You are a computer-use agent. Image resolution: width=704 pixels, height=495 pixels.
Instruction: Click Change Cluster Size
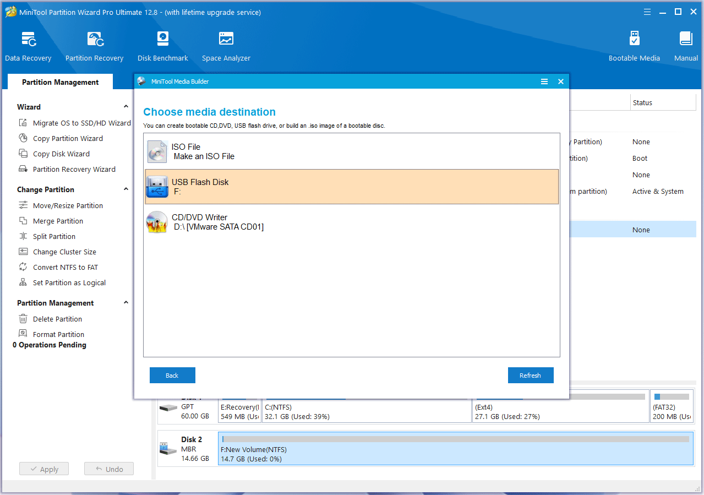point(58,252)
